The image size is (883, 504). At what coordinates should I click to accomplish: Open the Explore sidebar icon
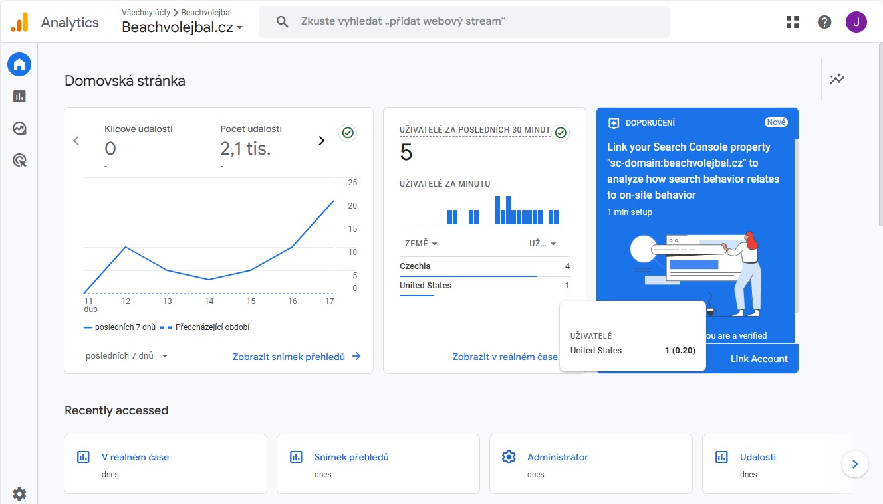tap(19, 128)
